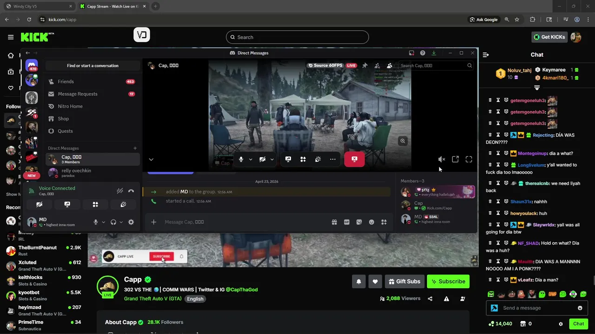595x334 pixels.
Task: Open Discord Friends list
Action: pos(93,82)
